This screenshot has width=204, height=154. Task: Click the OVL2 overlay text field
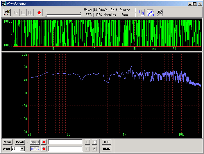coord(65,149)
